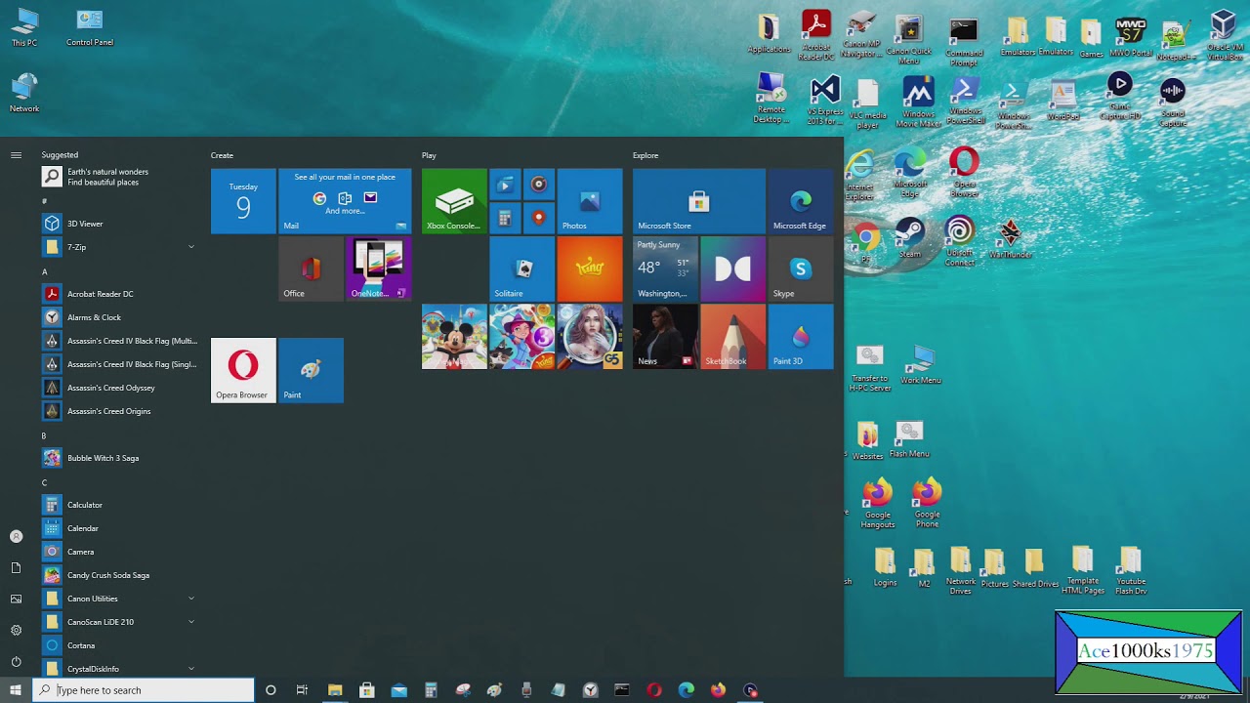Open the user account button in Start rail
The image size is (1250, 703).
pos(16,536)
